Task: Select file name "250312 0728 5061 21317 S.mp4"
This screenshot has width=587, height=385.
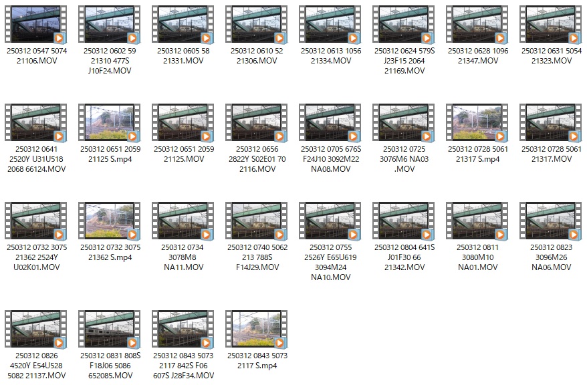Action: pyautogui.click(x=478, y=154)
